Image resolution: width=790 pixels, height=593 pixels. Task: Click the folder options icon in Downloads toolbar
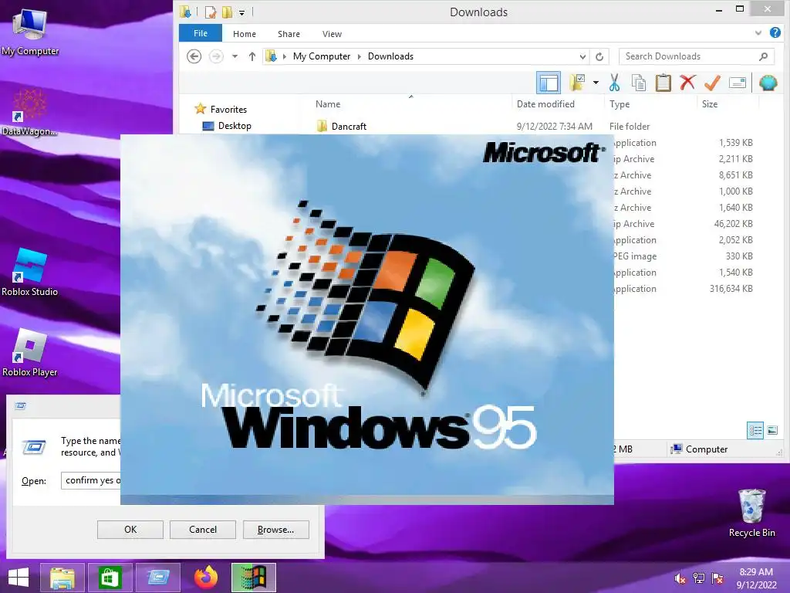click(577, 82)
